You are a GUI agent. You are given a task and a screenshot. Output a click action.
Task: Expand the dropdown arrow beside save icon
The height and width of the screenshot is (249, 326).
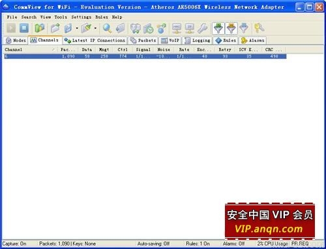77,28
